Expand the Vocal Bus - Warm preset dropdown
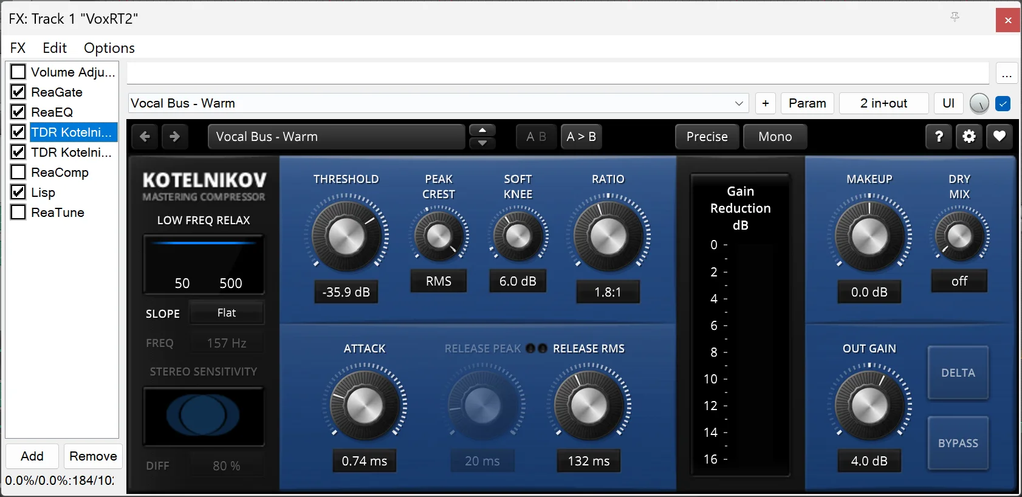1022x497 pixels. (x=739, y=103)
